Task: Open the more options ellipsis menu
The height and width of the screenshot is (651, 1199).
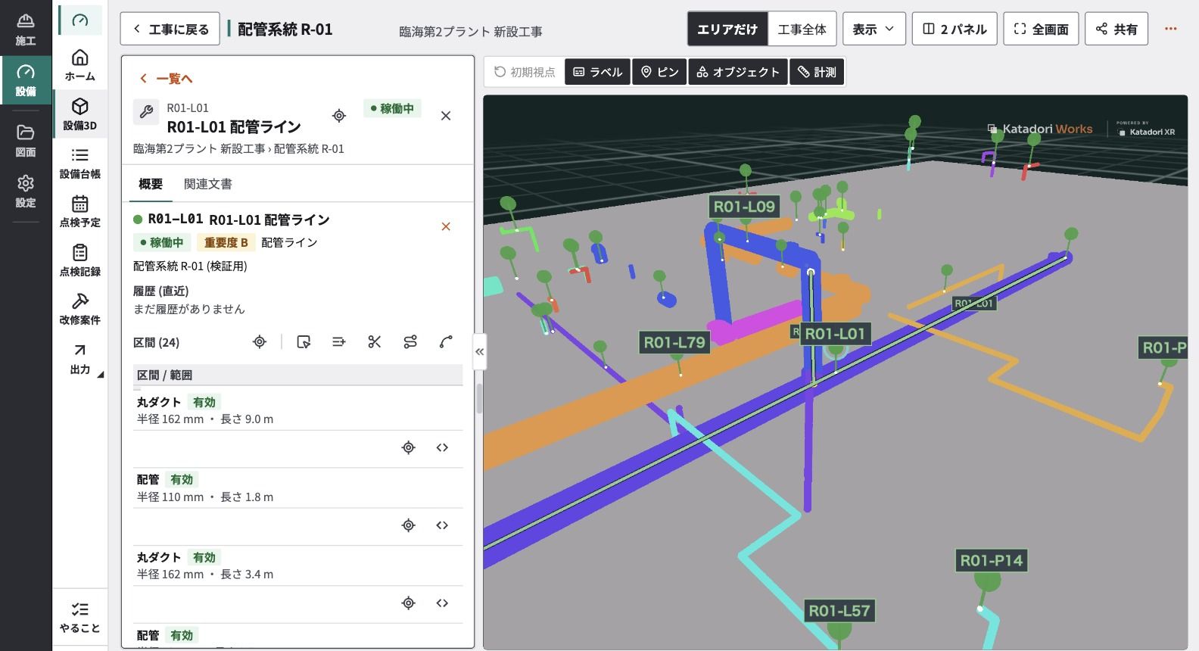Action: [1171, 29]
